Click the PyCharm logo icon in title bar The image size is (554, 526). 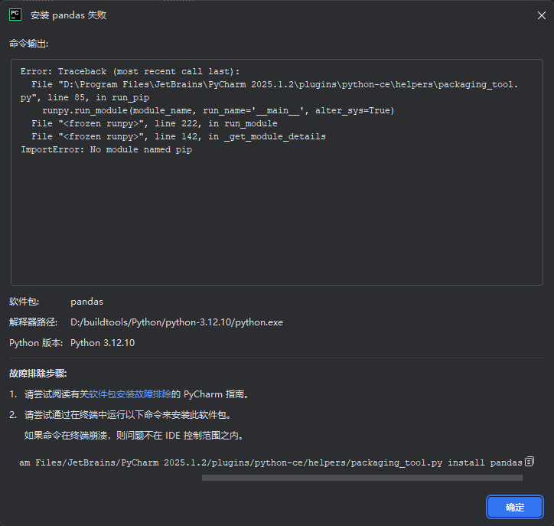click(x=15, y=15)
